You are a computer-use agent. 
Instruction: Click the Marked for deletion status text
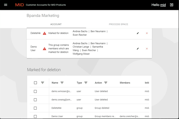click(58, 33)
